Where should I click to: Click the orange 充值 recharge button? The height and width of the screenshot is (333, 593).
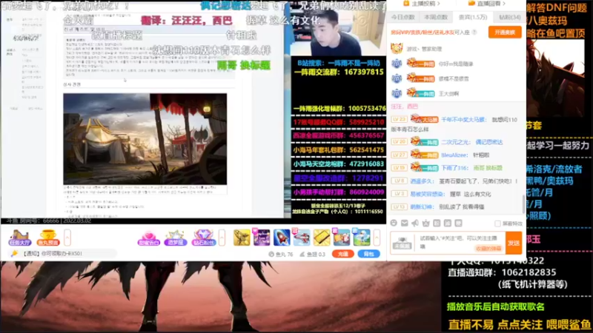343,254
